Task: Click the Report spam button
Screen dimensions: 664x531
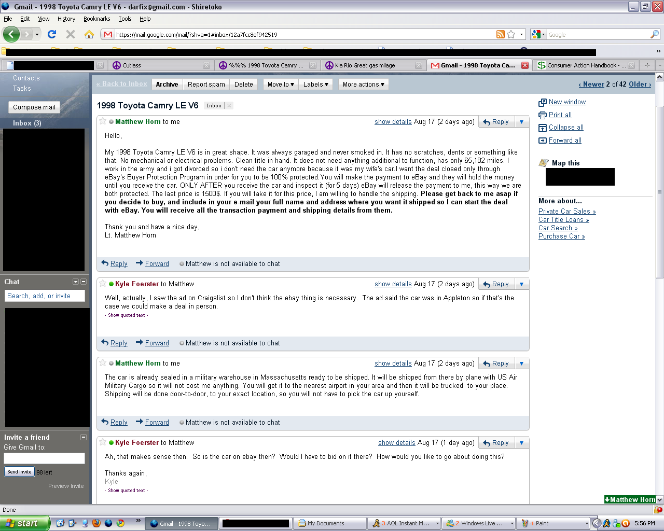Action: pos(206,84)
